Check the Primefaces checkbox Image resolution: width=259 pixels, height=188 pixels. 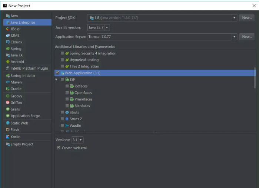click(x=67, y=99)
